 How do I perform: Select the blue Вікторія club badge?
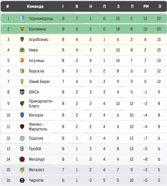point(22,115)
